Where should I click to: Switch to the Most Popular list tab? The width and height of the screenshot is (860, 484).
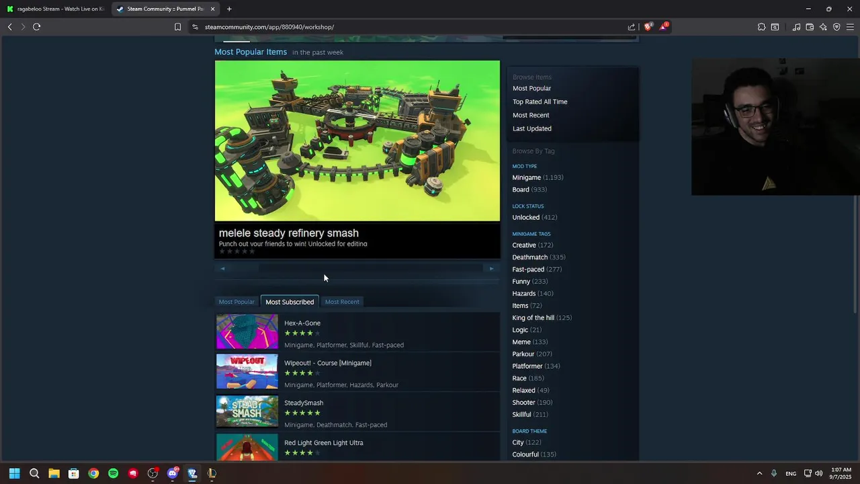236,302
